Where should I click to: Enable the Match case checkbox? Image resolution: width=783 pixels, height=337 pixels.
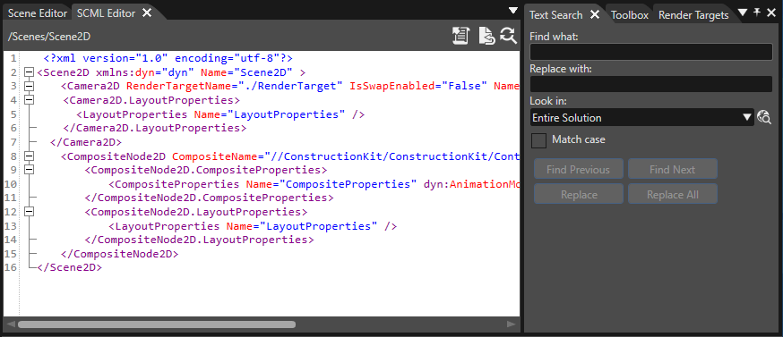click(x=538, y=140)
